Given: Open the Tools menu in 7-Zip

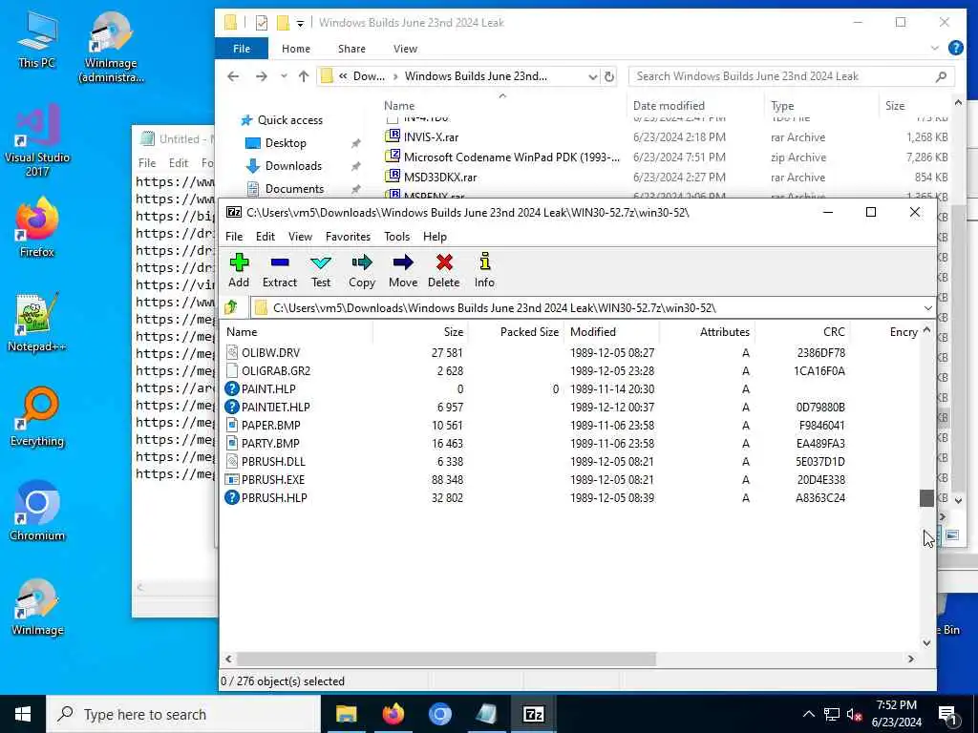Looking at the screenshot, I should click(396, 237).
